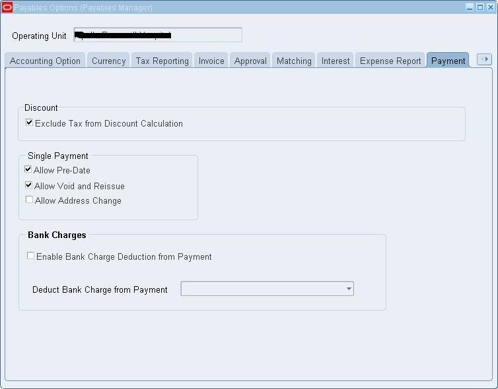Enable Allow Address Change

click(x=29, y=200)
